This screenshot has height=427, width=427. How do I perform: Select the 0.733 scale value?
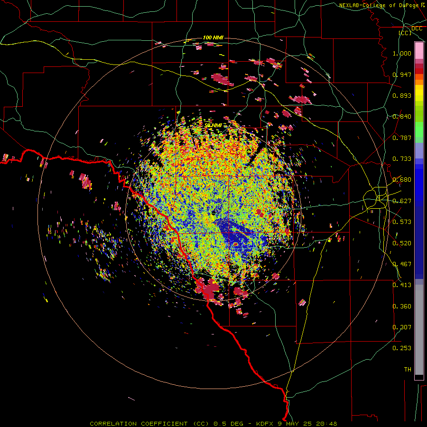(402, 159)
